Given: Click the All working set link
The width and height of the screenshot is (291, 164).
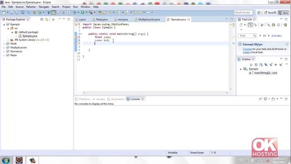Looking at the screenshot, I should [264, 36].
